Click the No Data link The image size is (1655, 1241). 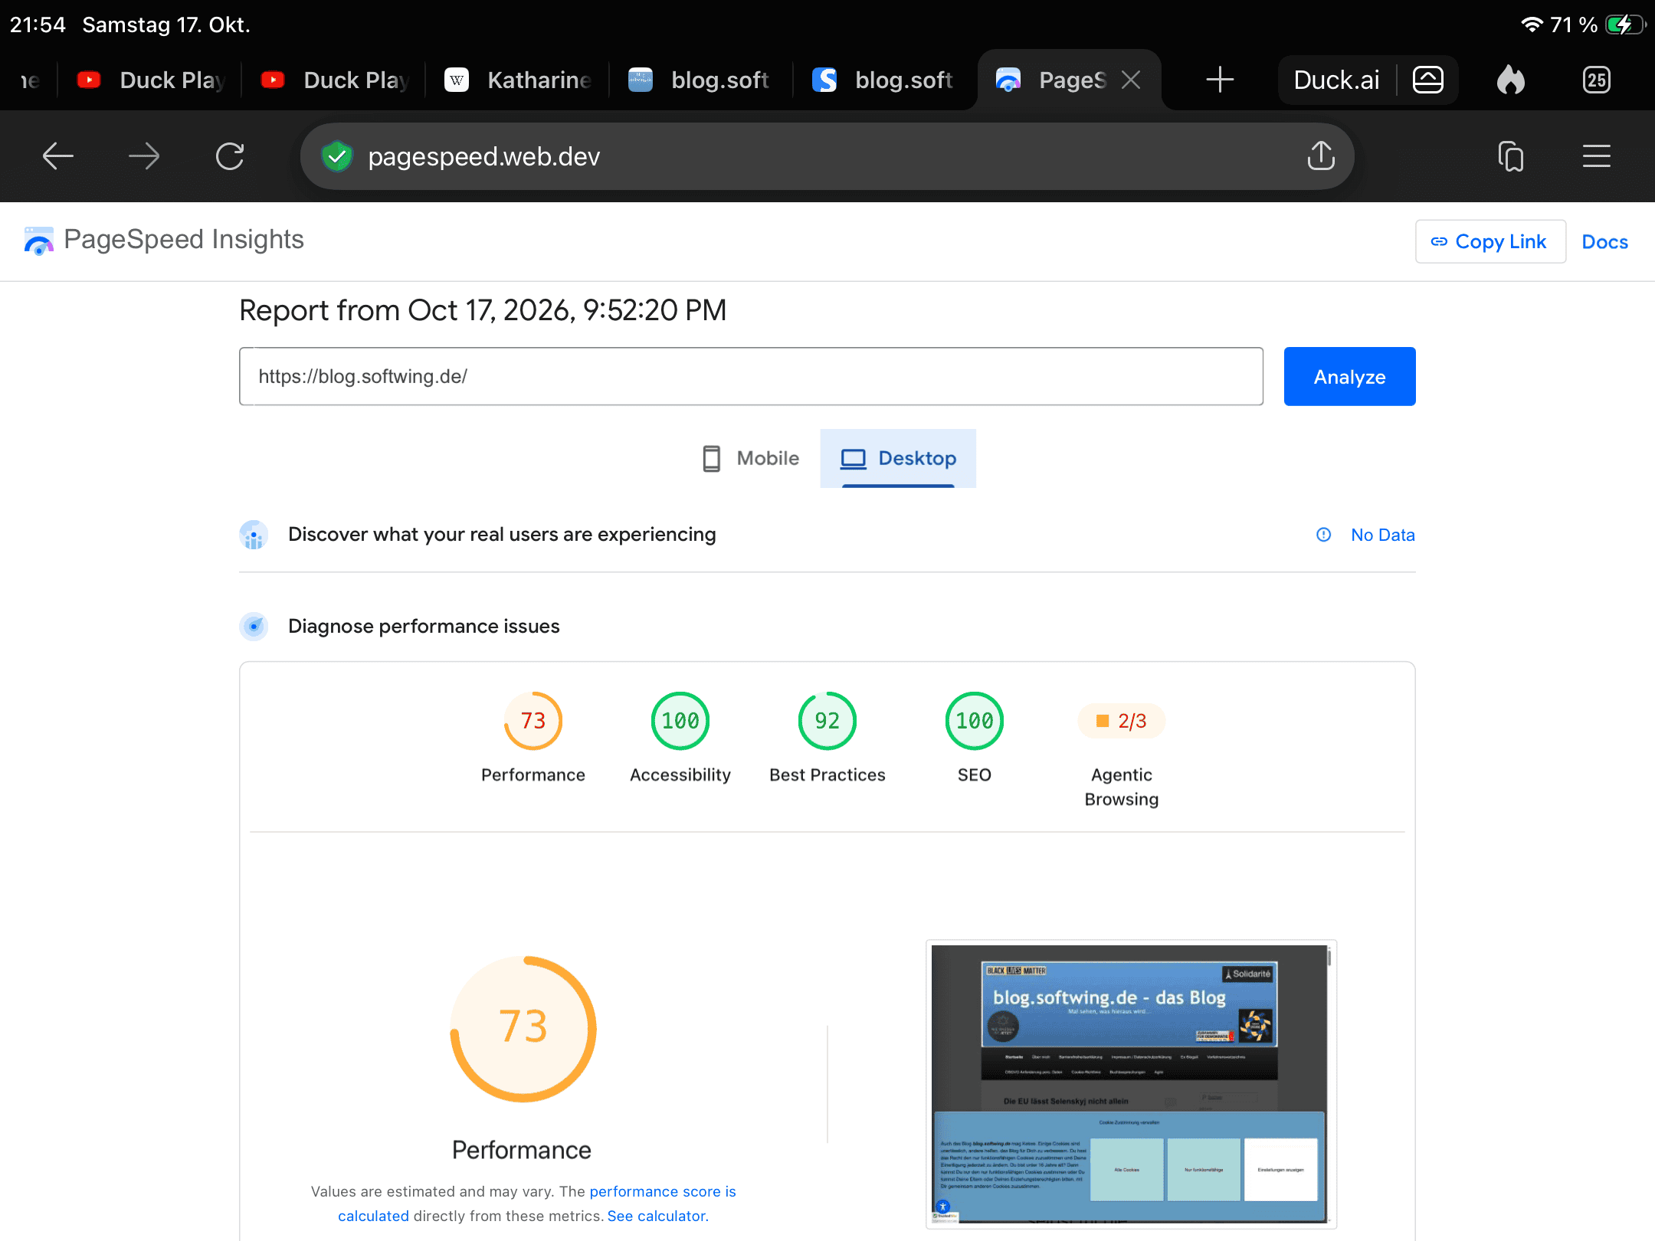pyautogui.click(x=1382, y=535)
